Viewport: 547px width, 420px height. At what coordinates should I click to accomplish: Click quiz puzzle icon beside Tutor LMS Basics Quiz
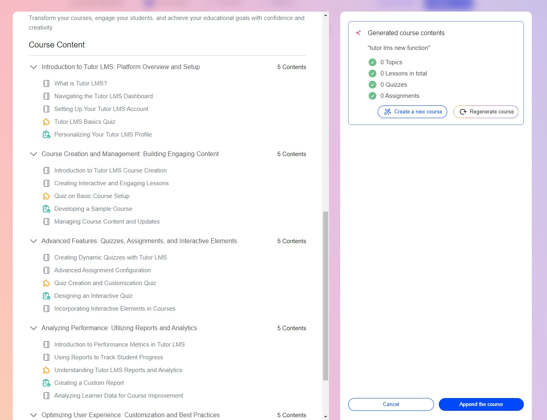pyautogui.click(x=46, y=122)
